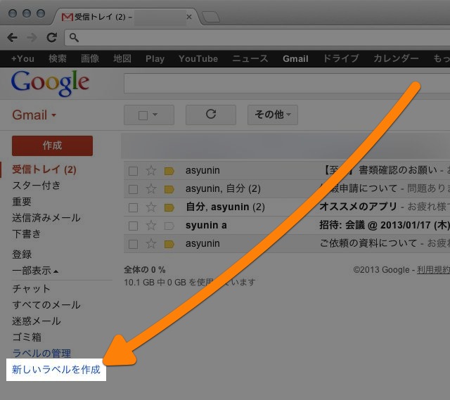Open the スター付き folder
The height and width of the screenshot is (400, 450).
37,186
